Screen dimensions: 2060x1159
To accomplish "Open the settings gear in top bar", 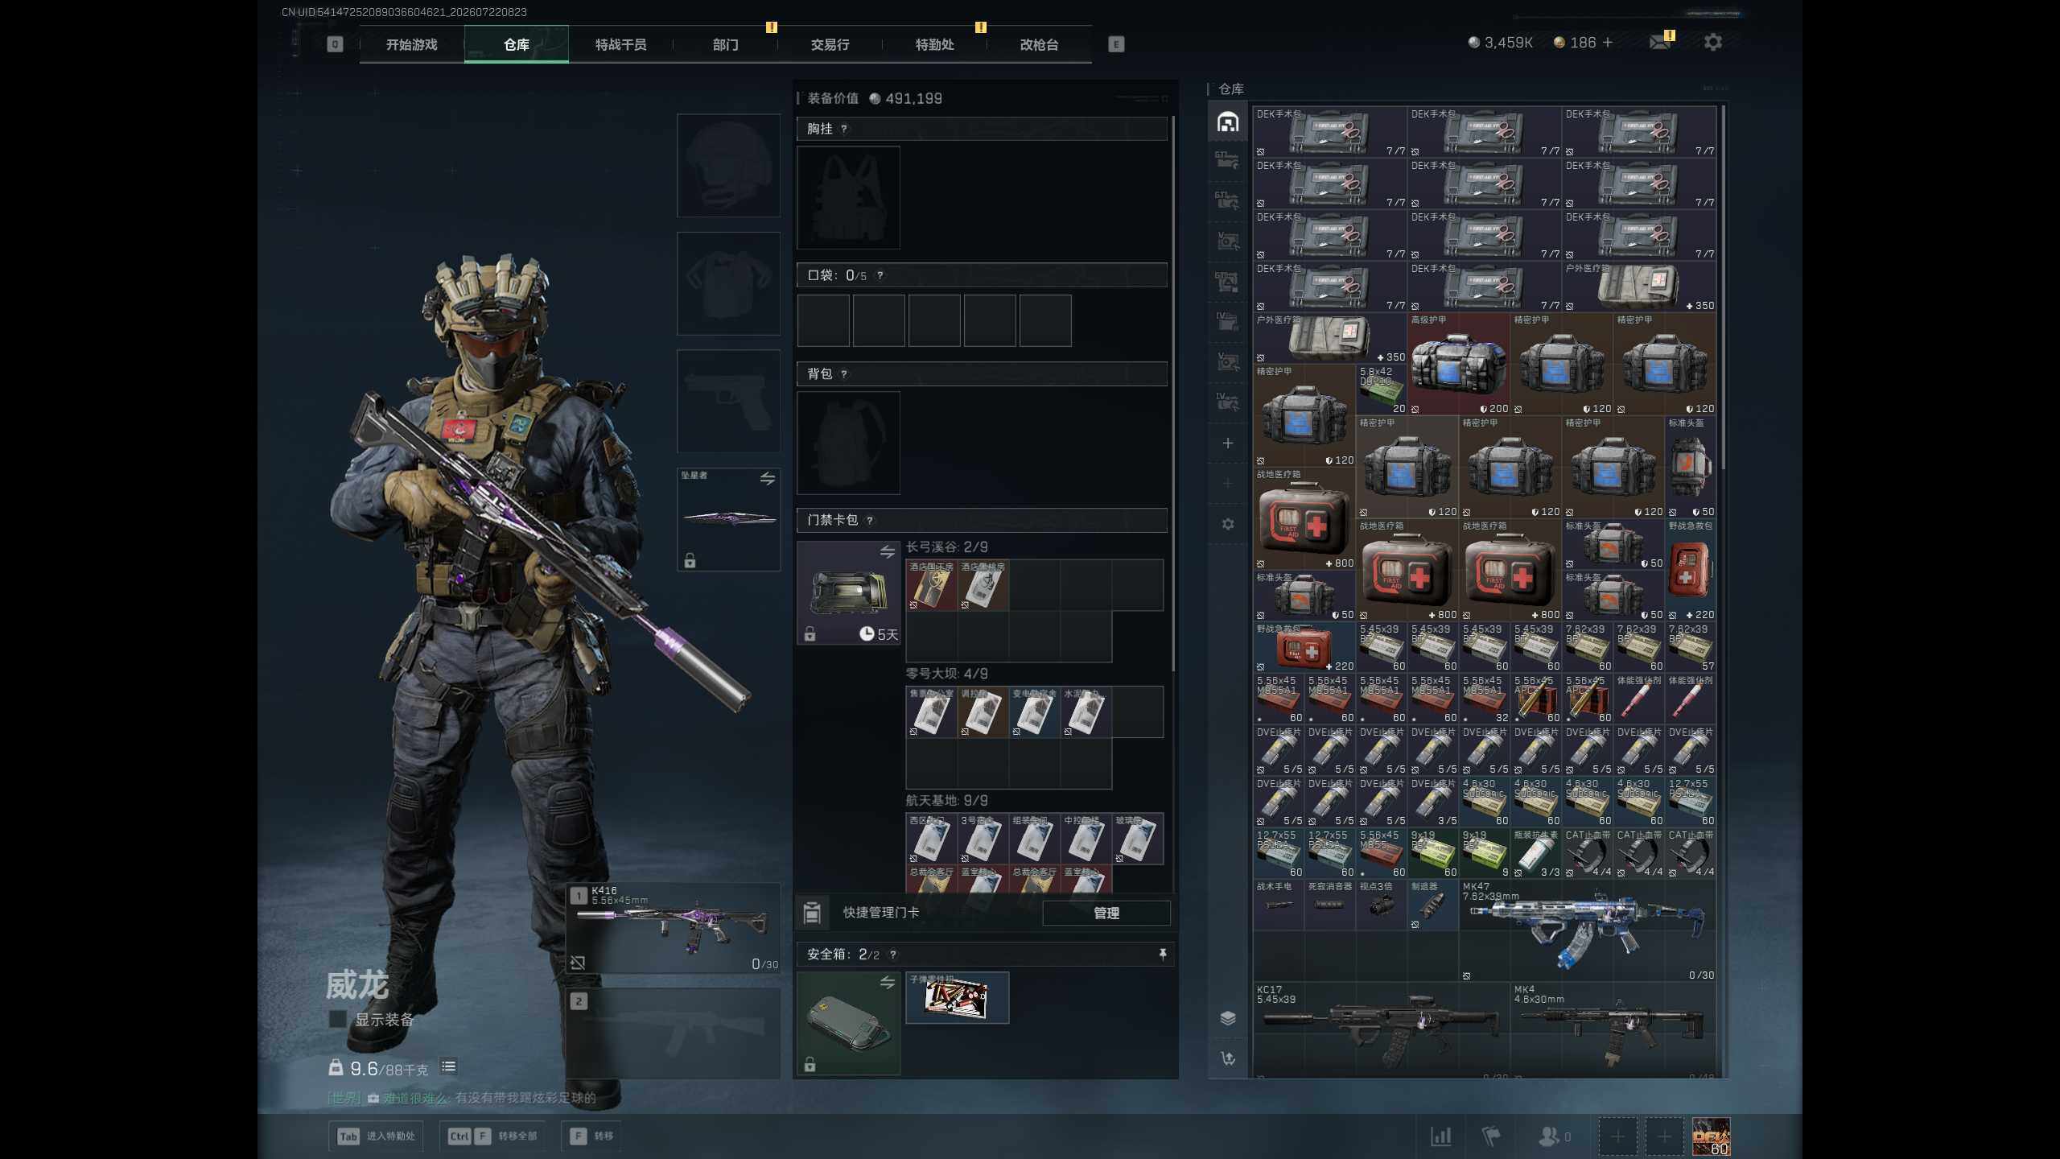I will point(1713,43).
